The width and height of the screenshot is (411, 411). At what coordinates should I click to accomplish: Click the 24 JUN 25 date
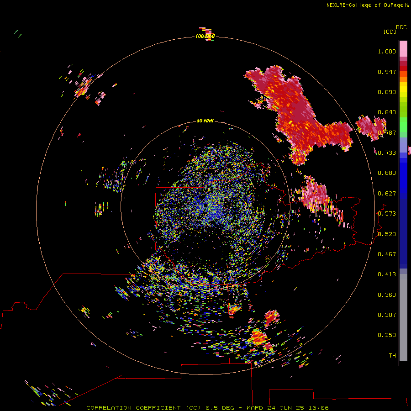click(x=286, y=408)
